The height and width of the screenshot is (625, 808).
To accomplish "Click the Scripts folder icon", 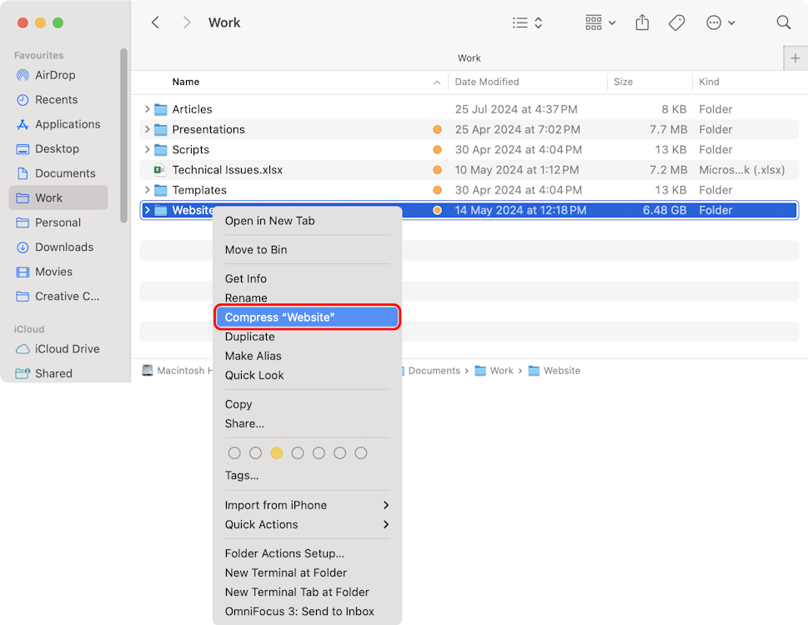I will (x=161, y=150).
